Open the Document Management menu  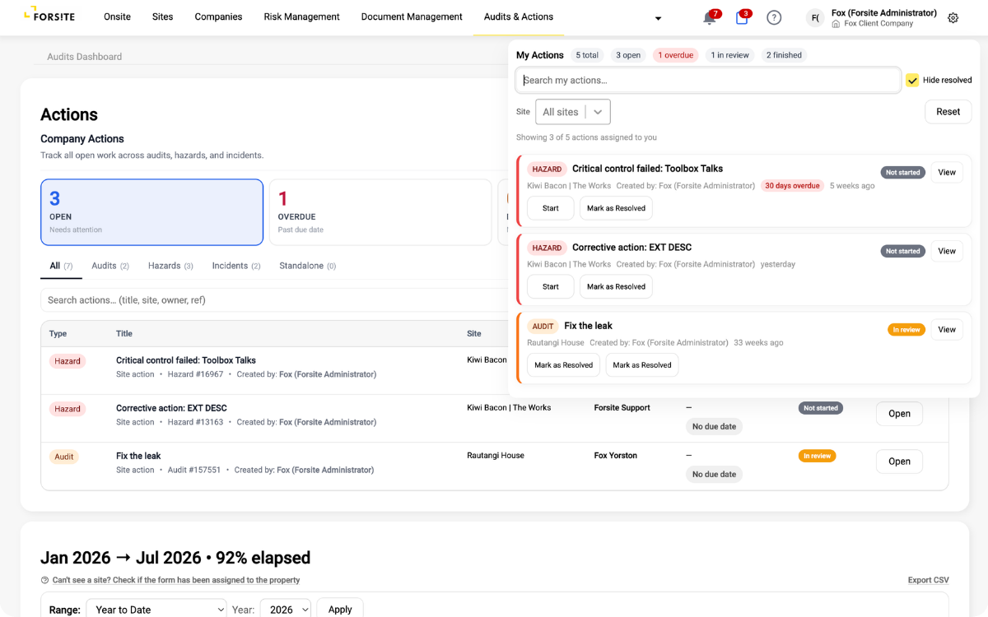coord(412,16)
